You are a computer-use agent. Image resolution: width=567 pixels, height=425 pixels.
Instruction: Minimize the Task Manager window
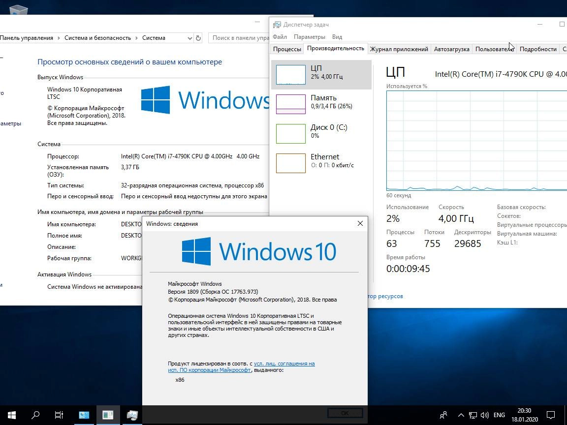(x=540, y=24)
